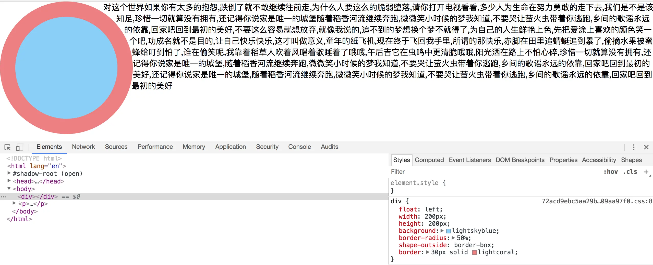Open the Security tab
This screenshot has width=653, height=265.
coord(267,147)
